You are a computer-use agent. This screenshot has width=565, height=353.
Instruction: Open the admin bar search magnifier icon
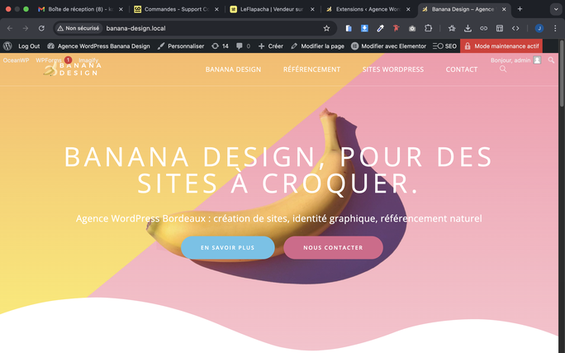tap(551, 60)
